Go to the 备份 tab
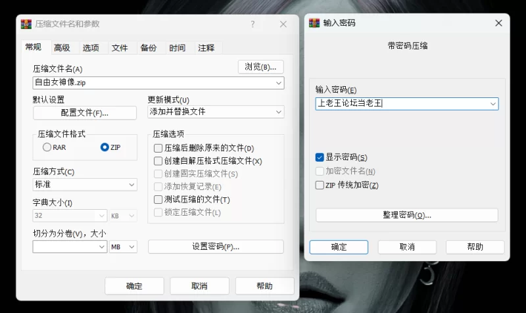526x313 pixels. click(x=149, y=48)
